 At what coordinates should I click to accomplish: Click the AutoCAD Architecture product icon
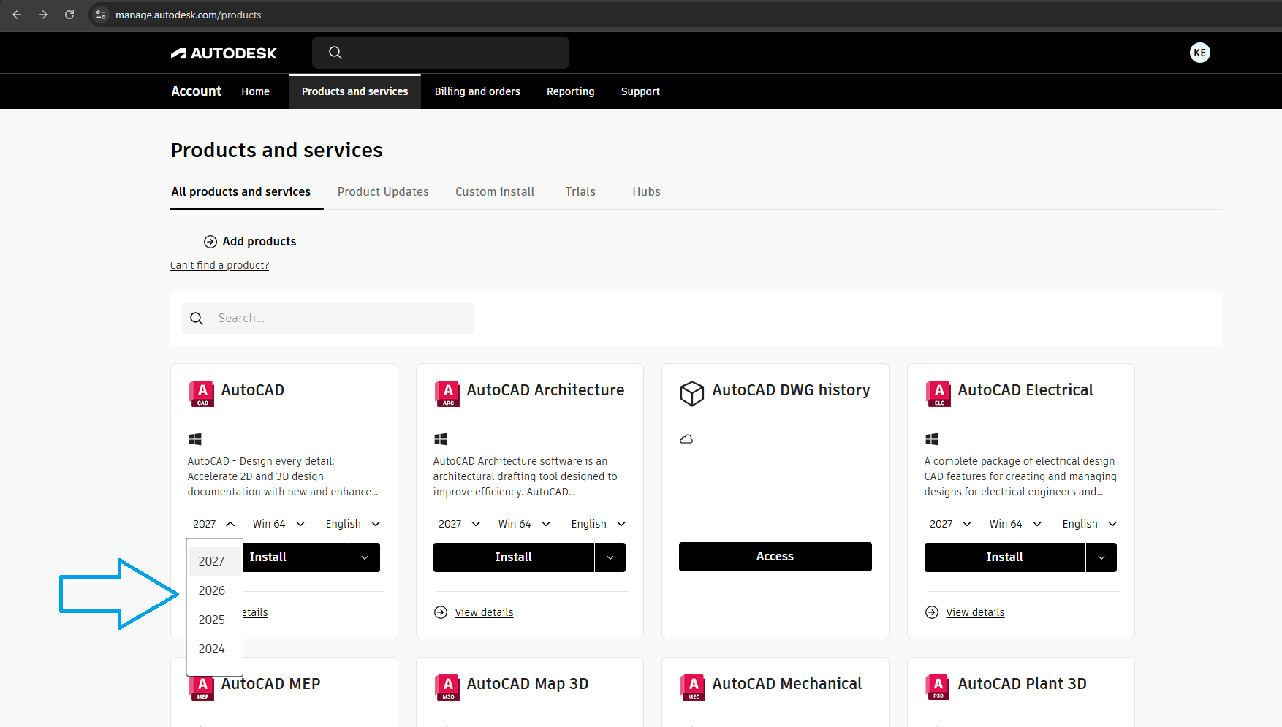point(447,393)
